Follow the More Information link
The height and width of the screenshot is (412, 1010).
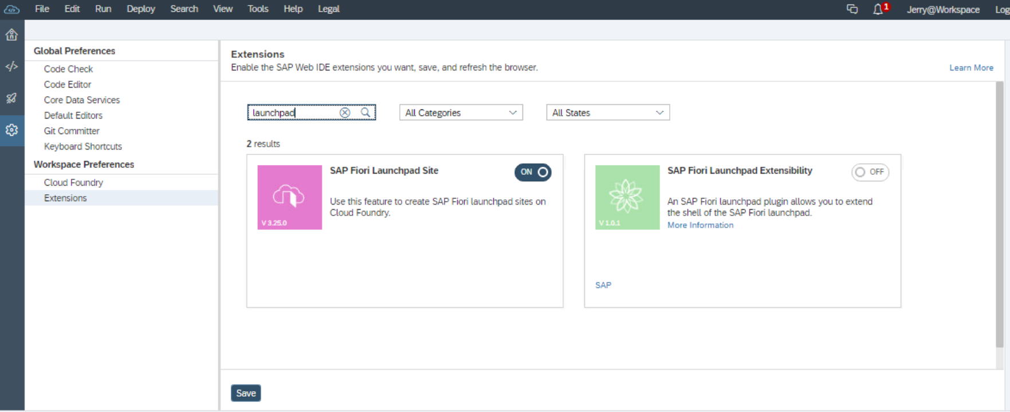(700, 225)
